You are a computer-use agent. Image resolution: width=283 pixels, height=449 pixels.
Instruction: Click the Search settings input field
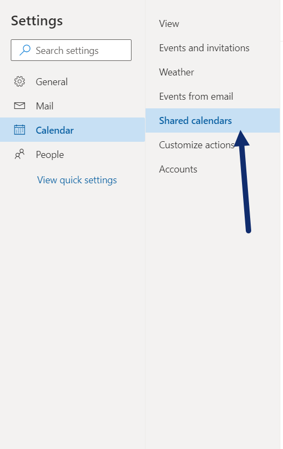(71, 50)
